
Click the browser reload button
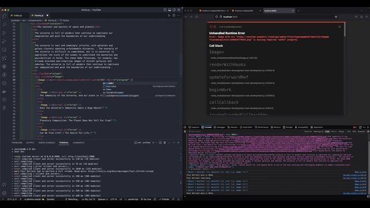(x=197, y=17)
